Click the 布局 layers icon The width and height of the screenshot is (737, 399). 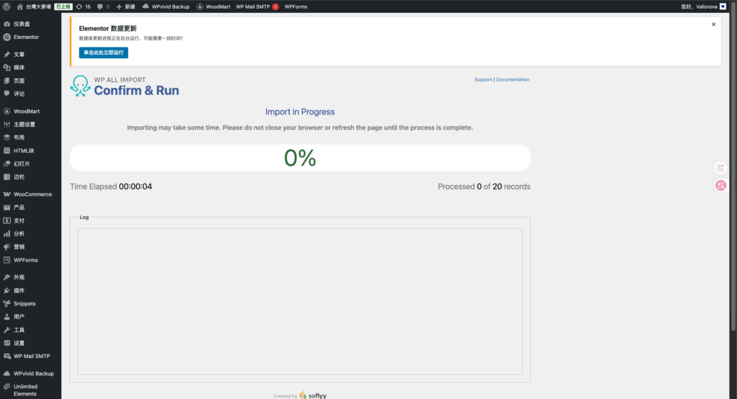(x=6, y=138)
